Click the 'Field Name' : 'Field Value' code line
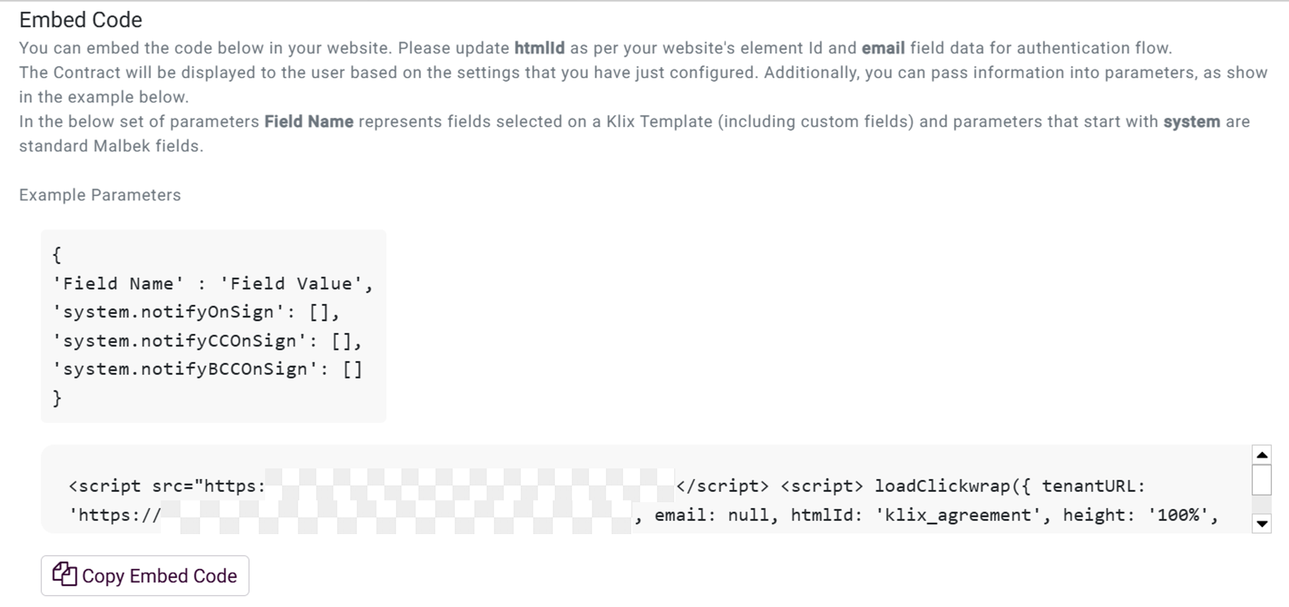The image size is (1289, 607). click(x=213, y=284)
